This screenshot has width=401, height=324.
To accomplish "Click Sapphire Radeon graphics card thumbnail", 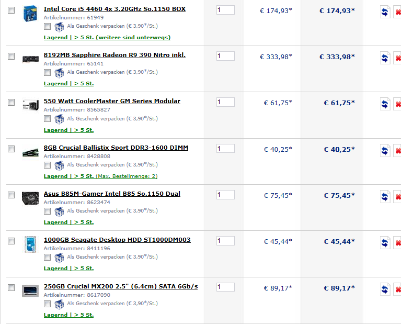I will pyautogui.click(x=30, y=59).
